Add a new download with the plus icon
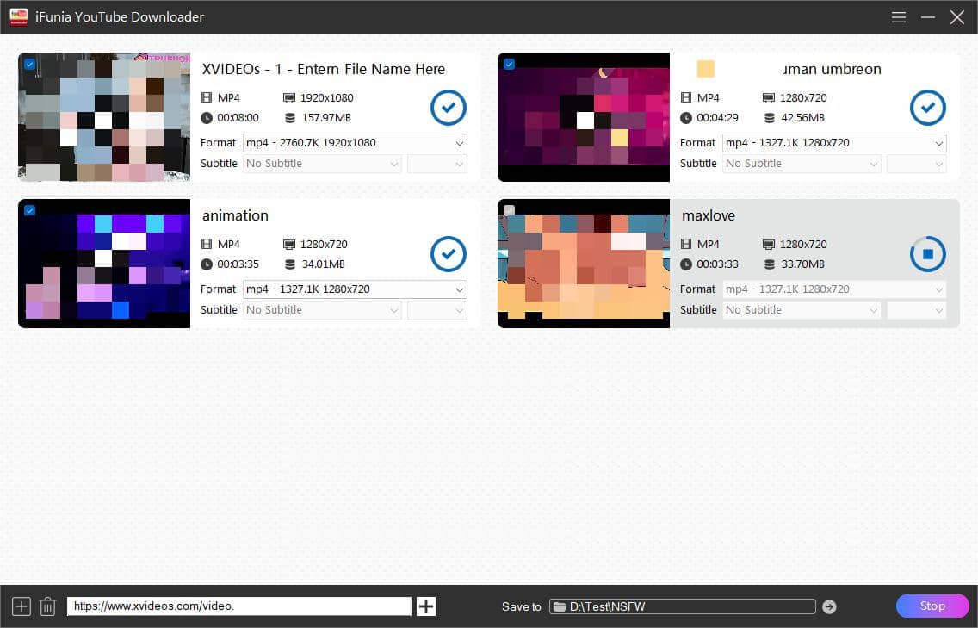 [x=21, y=606]
